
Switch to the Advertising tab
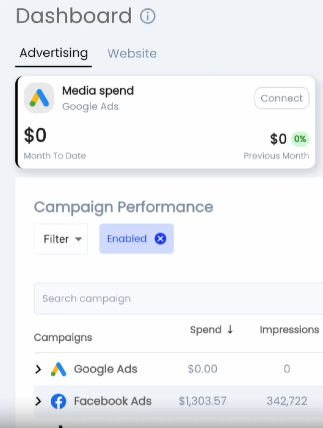pos(54,53)
